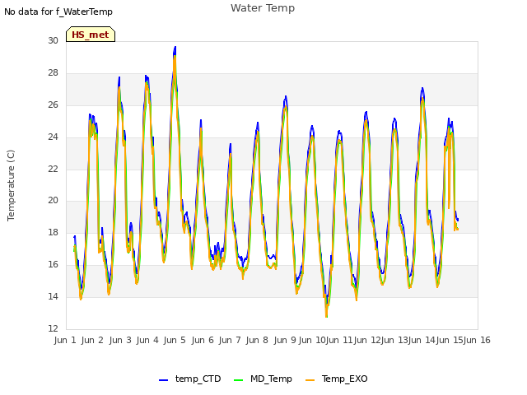
Task: Click the green MD_Temp legend swatch
Action: click(x=238, y=380)
